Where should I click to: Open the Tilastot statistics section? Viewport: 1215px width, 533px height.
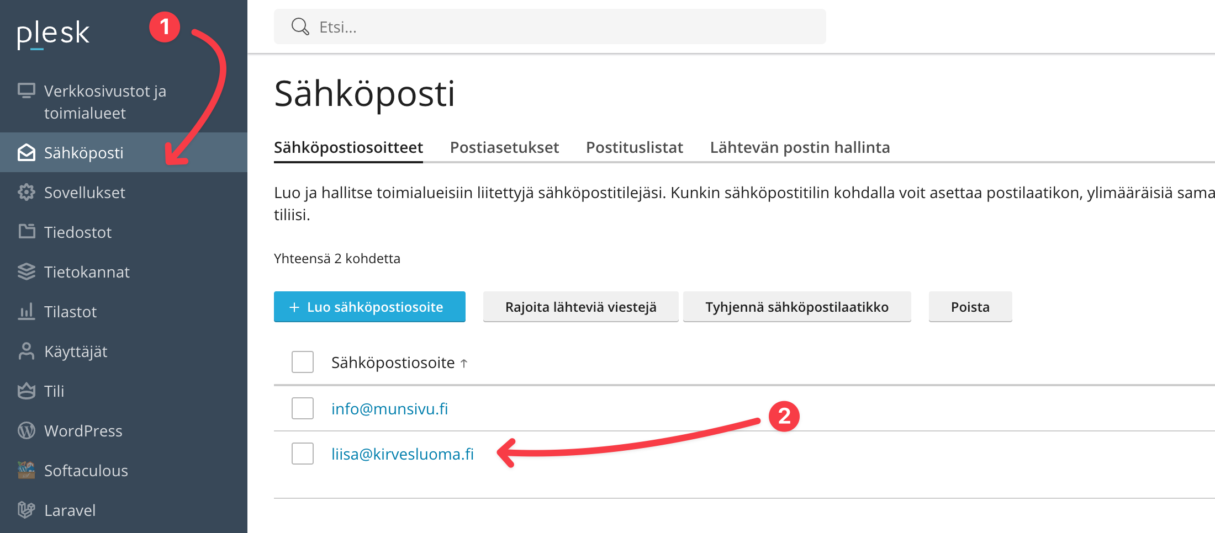click(71, 312)
